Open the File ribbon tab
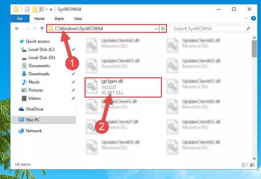The image size is (261, 179). (20, 19)
